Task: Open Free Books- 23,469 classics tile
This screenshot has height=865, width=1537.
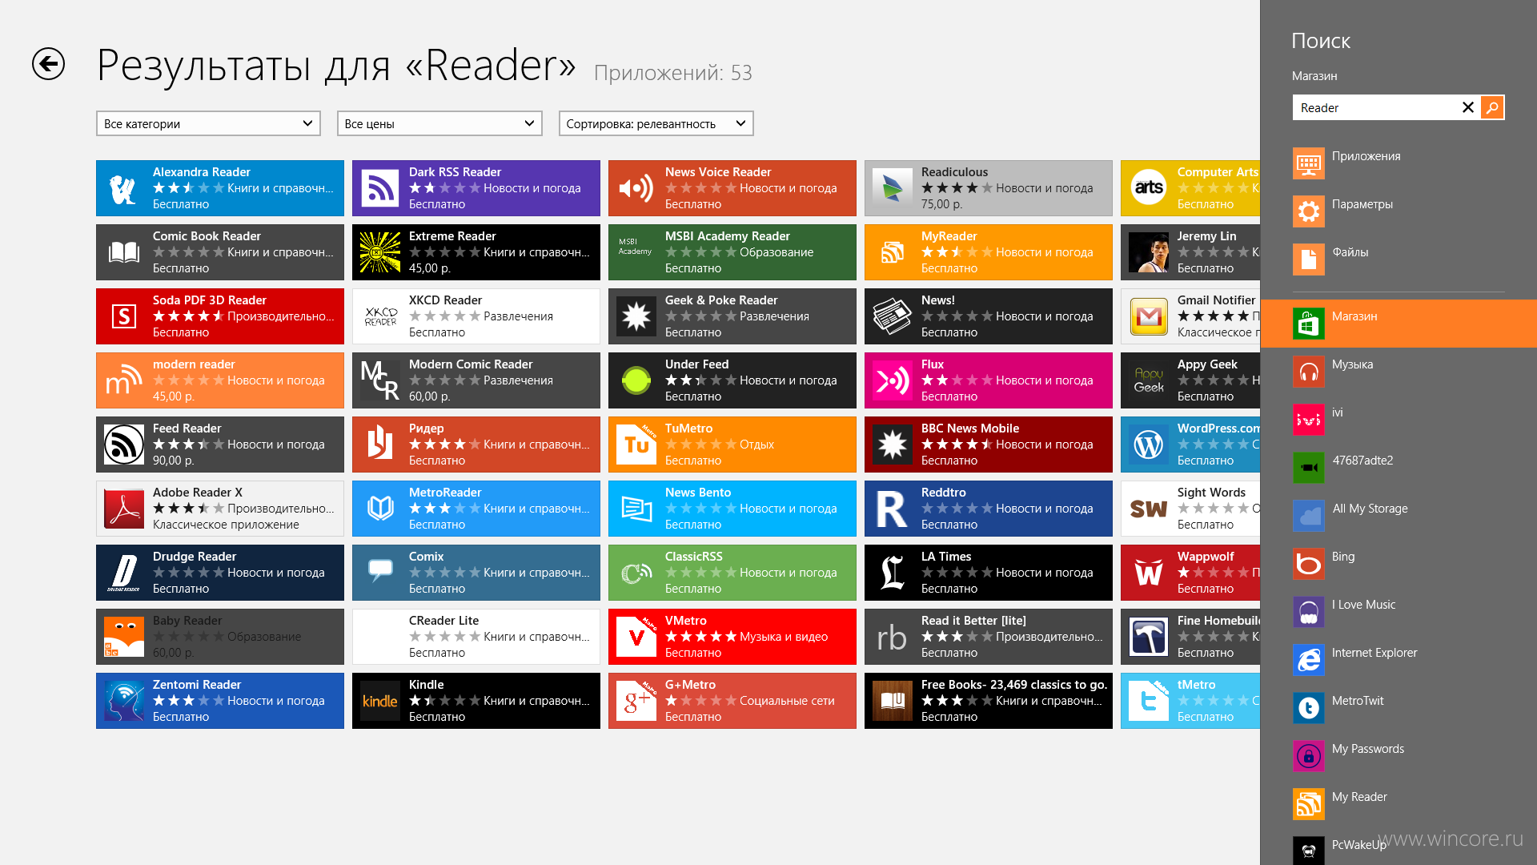Action: (989, 701)
